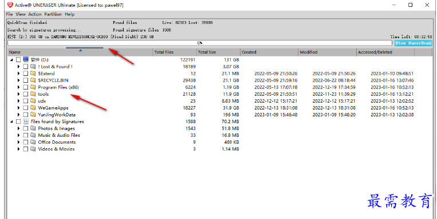Expand the Videos & Movies group
The width and height of the screenshot is (437, 219).
(19, 149)
